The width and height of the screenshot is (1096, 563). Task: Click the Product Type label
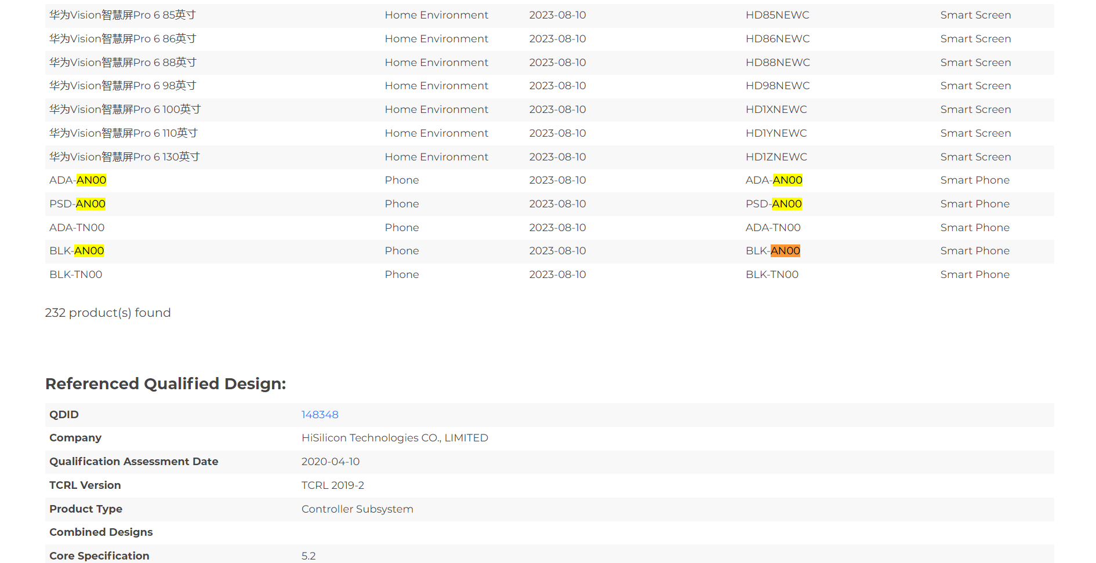point(85,509)
